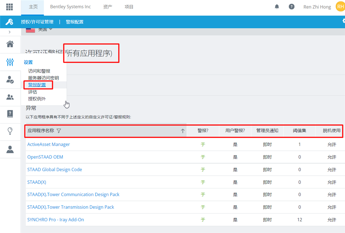The height and width of the screenshot is (233, 345).
Task: Click the 阈值集 column header
Action: pos(299,130)
